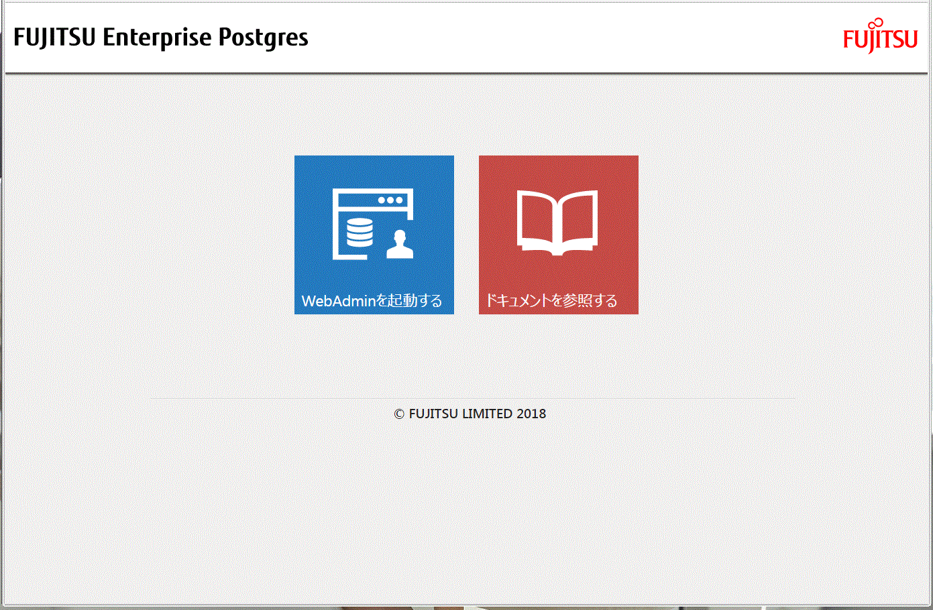Click the open book document icon
This screenshot has width=933, height=610.
click(557, 223)
